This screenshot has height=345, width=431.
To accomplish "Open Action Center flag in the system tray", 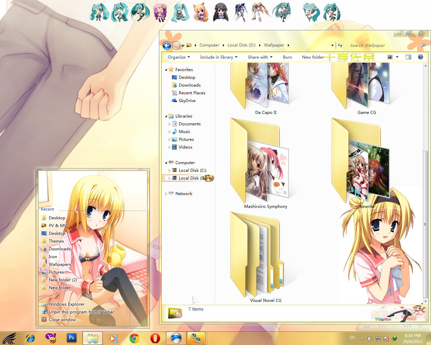I will (386, 338).
